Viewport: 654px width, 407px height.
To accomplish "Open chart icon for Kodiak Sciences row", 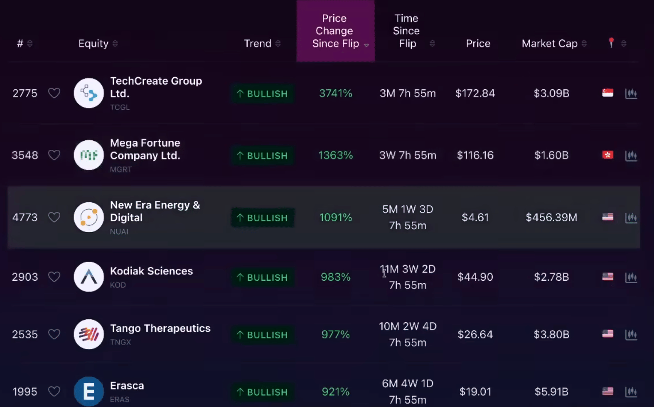I will [x=631, y=277].
